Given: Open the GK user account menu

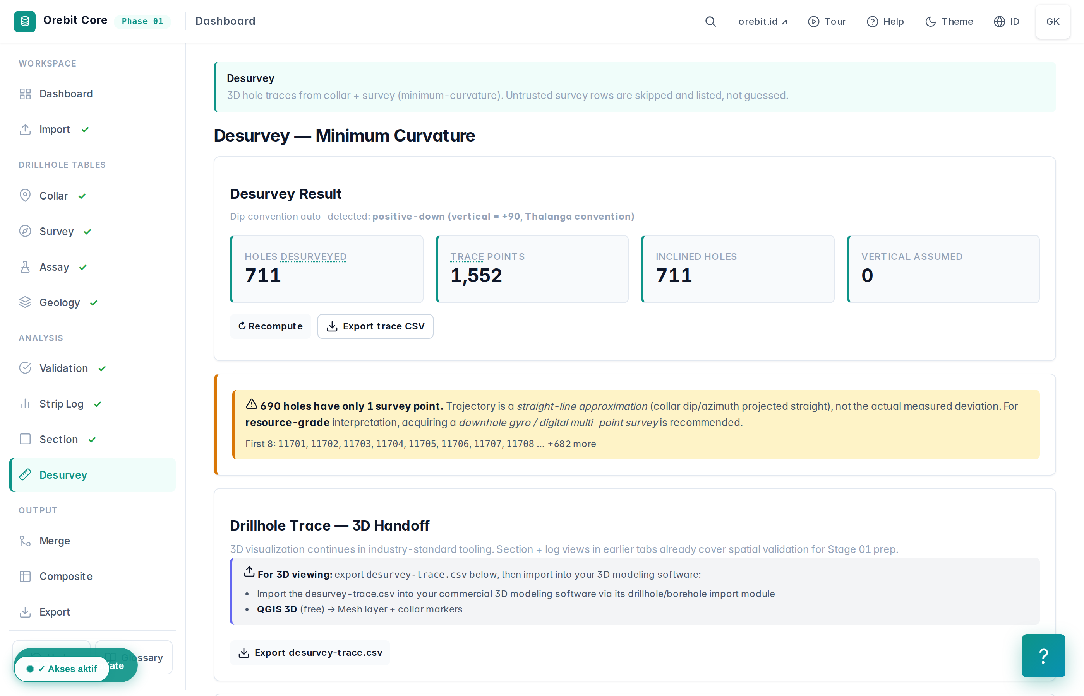Looking at the screenshot, I should pos(1053,21).
